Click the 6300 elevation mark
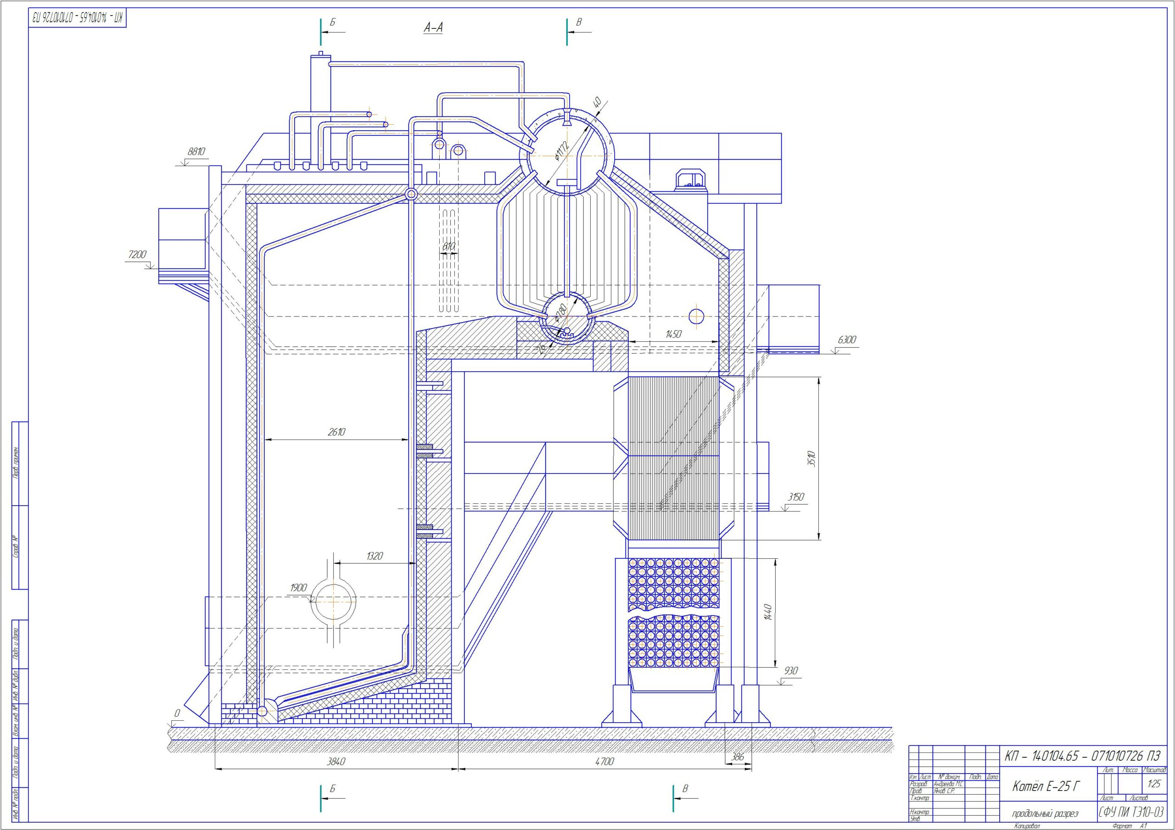Image resolution: width=1175 pixels, height=830 pixels. click(847, 340)
